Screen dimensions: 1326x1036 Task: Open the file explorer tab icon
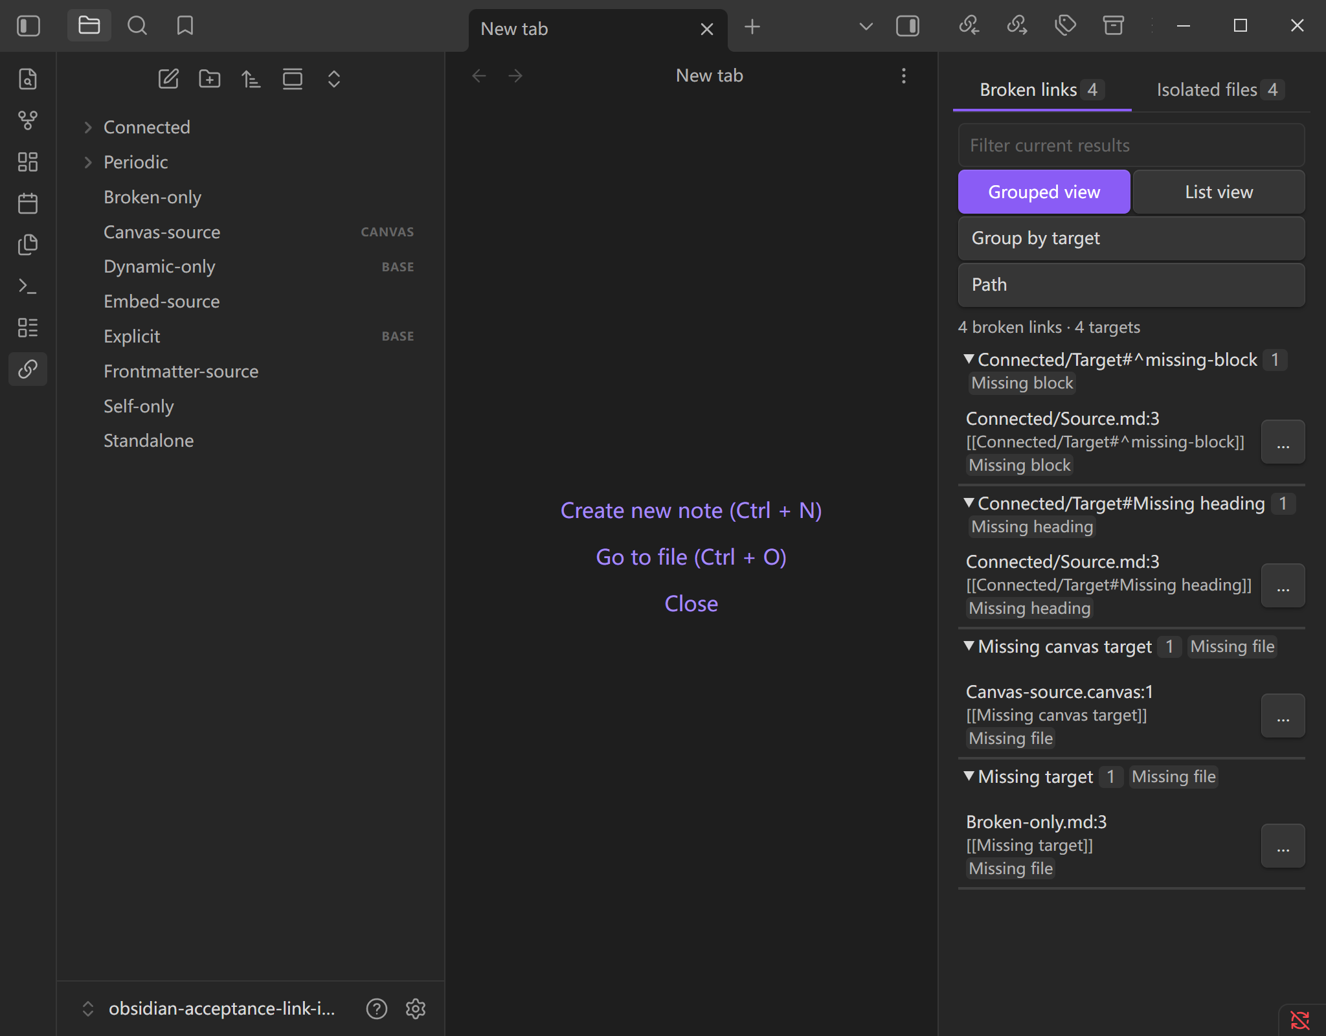tap(89, 26)
